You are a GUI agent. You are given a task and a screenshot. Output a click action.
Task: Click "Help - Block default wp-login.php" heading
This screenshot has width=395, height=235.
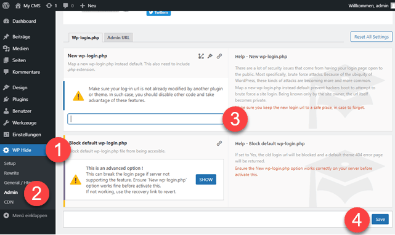[270, 144]
